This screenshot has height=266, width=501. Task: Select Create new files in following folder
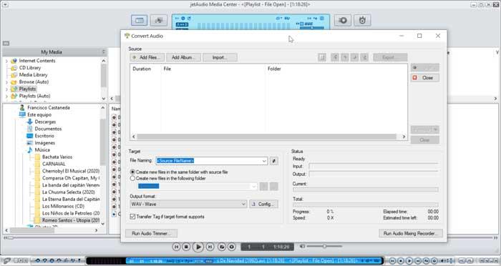click(132, 179)
